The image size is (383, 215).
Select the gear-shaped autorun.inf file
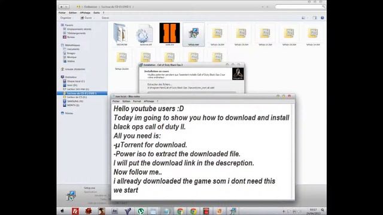(145, 35)
